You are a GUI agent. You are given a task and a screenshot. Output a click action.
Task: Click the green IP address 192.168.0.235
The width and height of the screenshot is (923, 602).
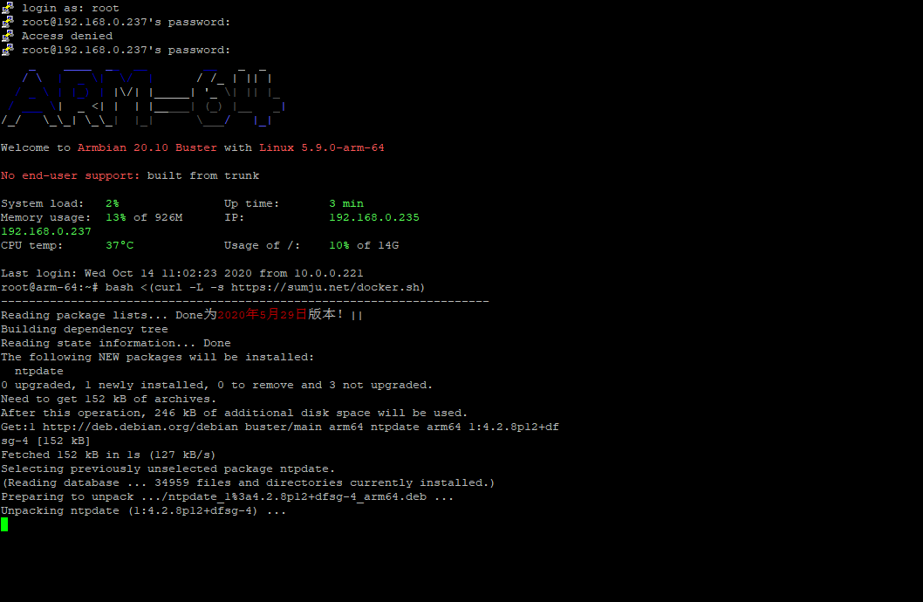[373, 217]
